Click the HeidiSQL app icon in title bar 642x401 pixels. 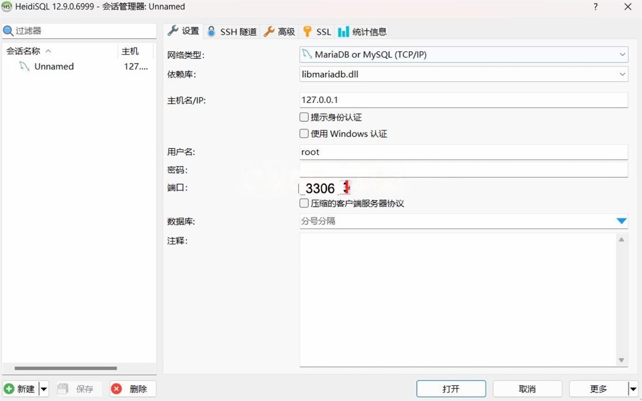click(x=6, y=6)
